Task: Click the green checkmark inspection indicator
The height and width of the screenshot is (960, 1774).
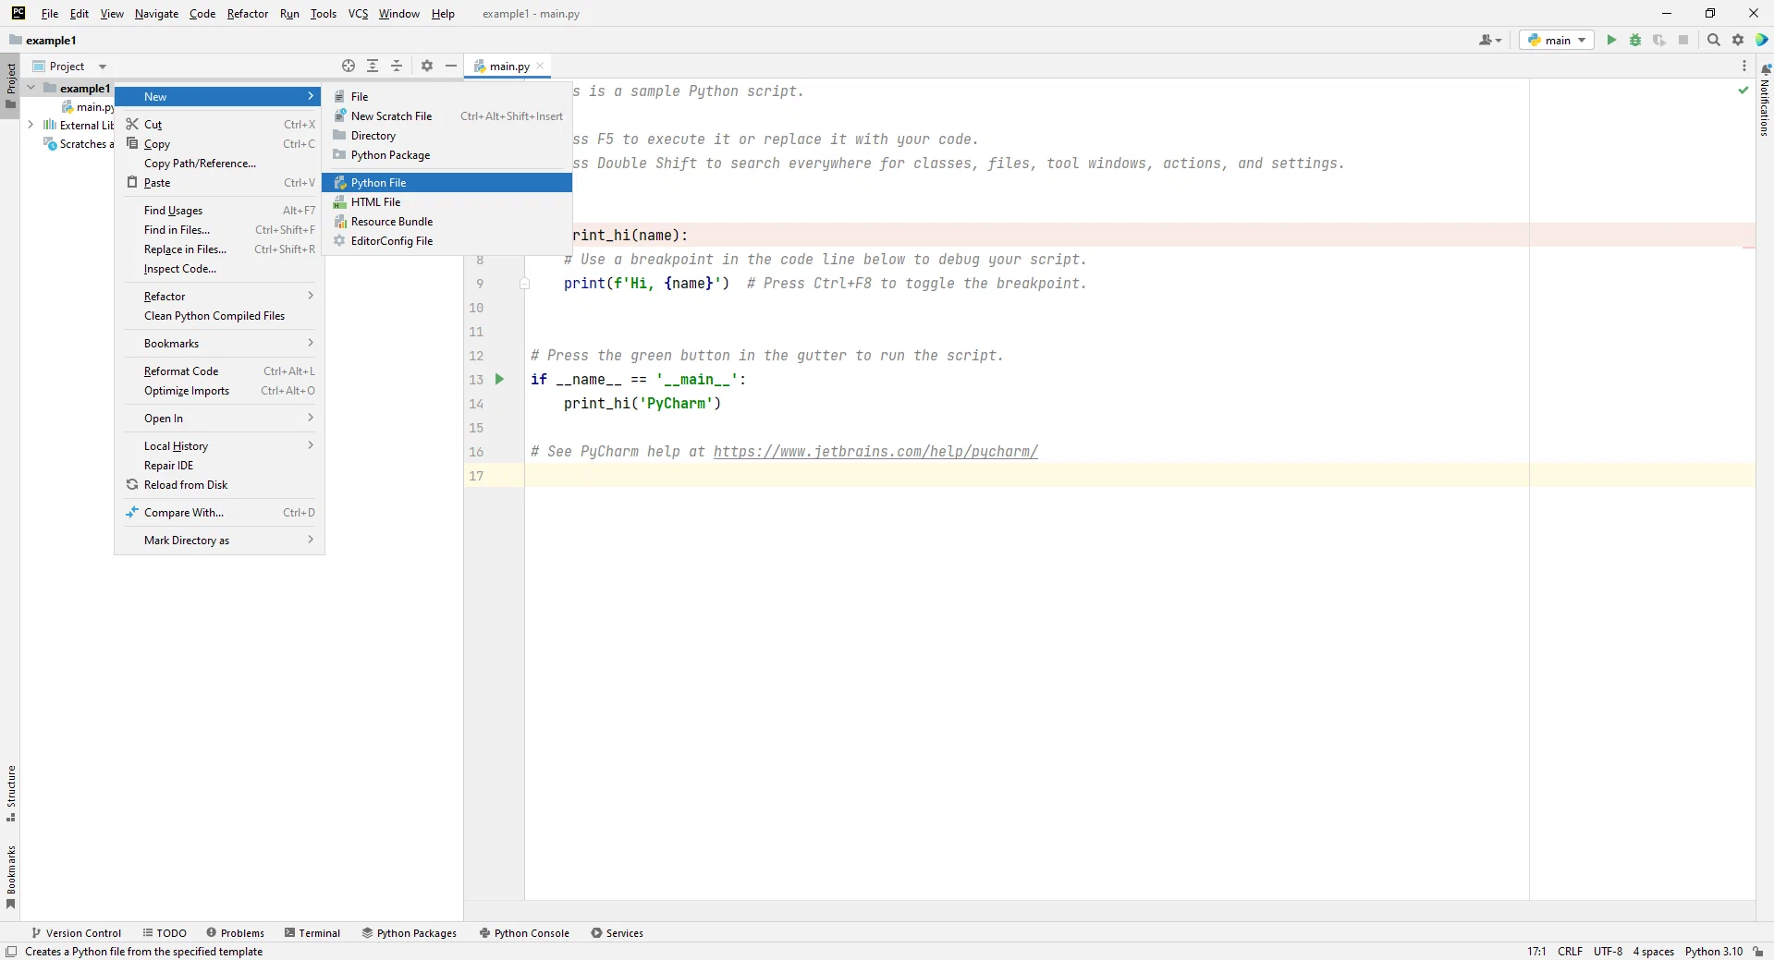Action: 1743,91
